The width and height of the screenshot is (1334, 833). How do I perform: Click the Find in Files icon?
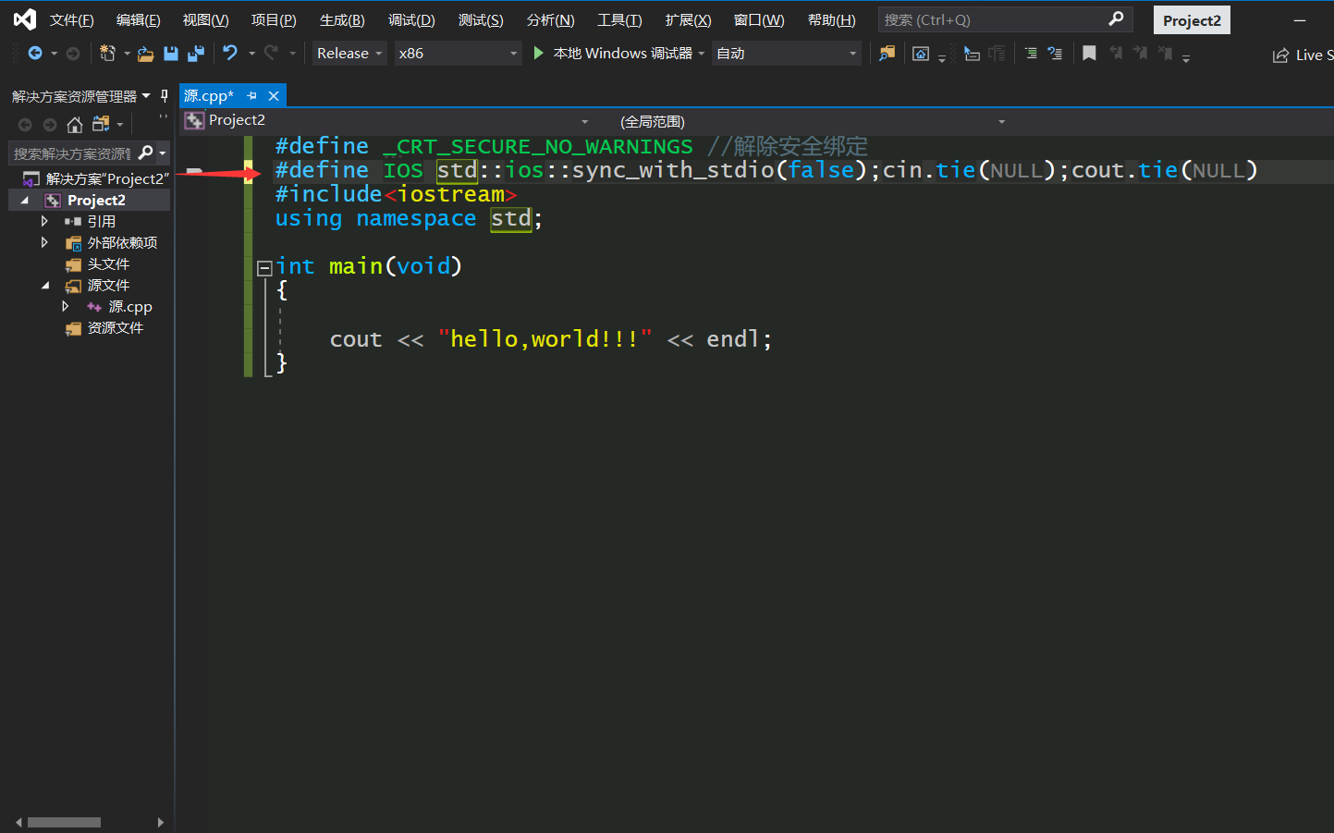(887, 54)
